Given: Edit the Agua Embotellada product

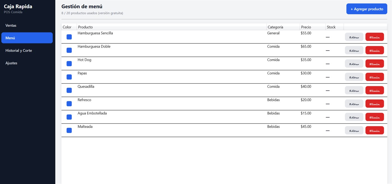Looking at the screenshot, I should pos(354,117).
